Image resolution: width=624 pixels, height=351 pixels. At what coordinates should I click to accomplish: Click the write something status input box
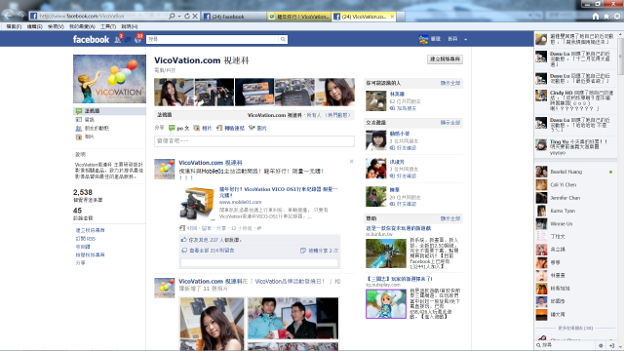tap(254, 140)
